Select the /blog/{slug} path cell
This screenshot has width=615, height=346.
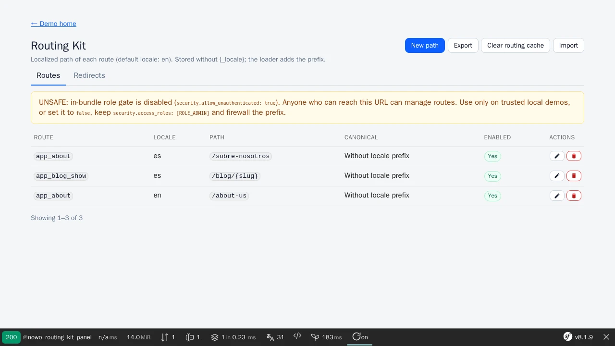(235, 176)
